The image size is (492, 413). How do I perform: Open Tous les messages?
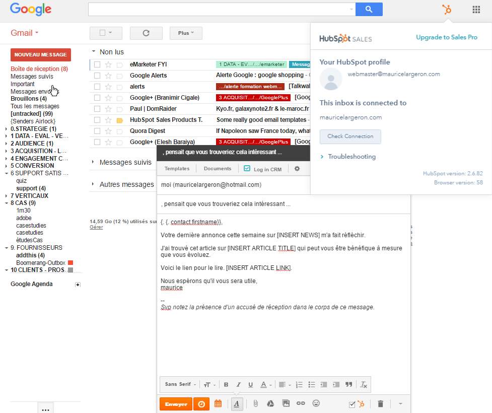pos(35,106)
